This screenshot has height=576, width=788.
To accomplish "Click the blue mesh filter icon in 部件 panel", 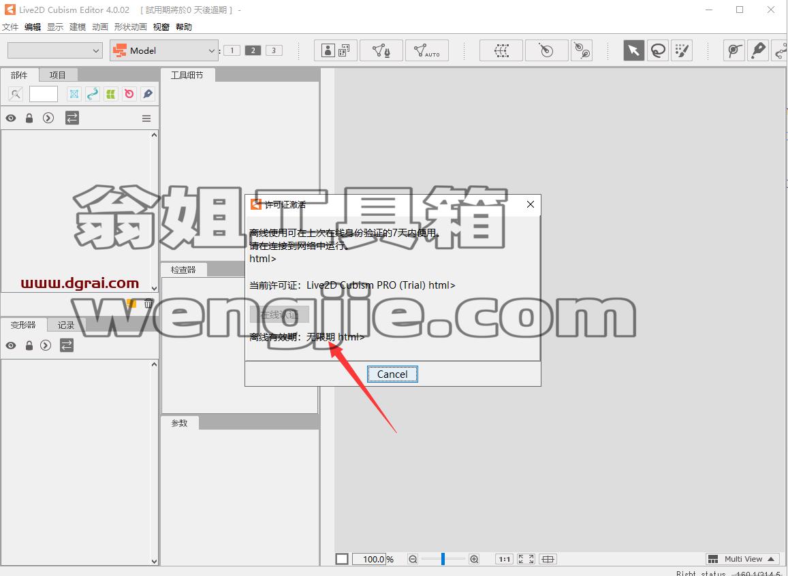I will (74, 93).
